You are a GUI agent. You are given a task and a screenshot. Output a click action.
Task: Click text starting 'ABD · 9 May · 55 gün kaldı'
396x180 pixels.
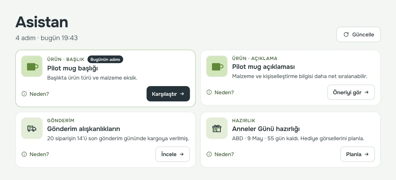[298, 138]
